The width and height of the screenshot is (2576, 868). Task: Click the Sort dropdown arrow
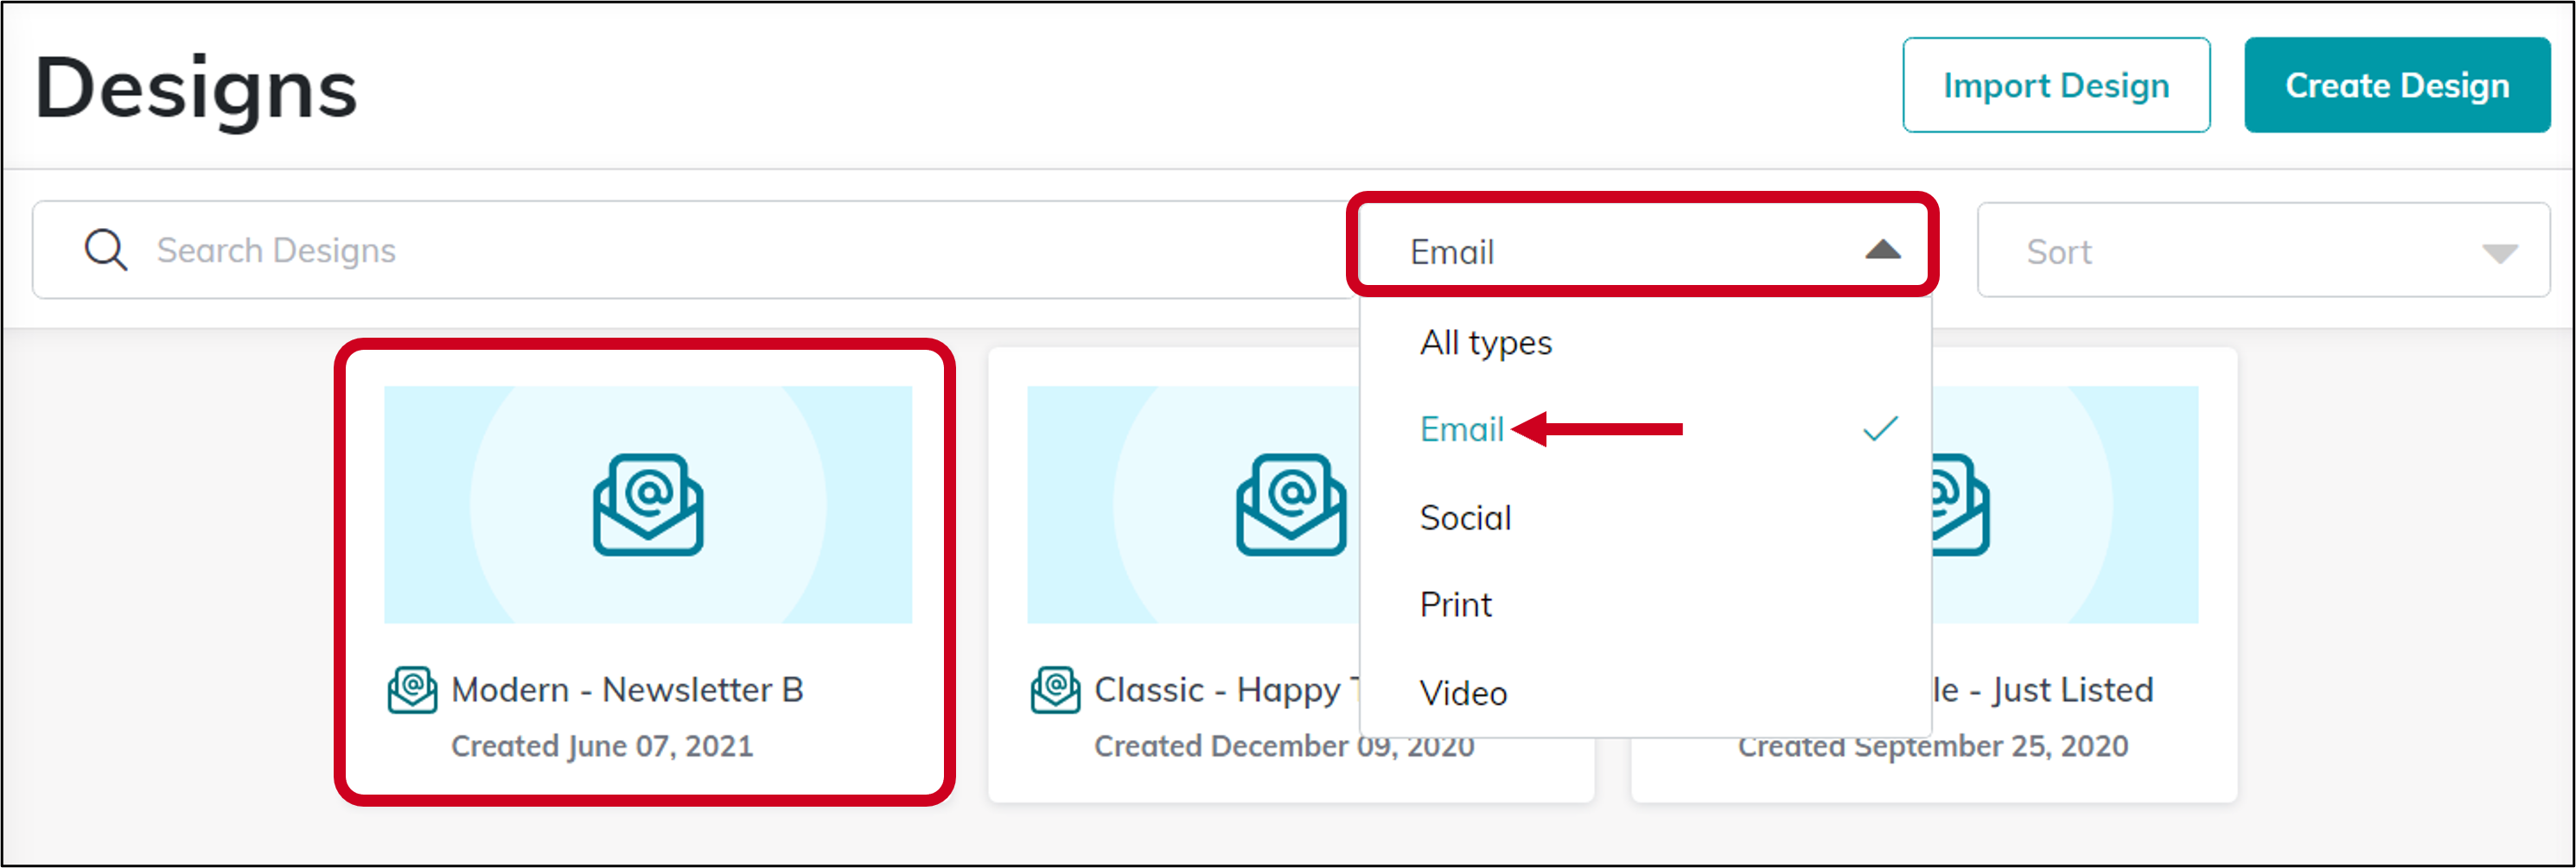(x=2499, y=254)
